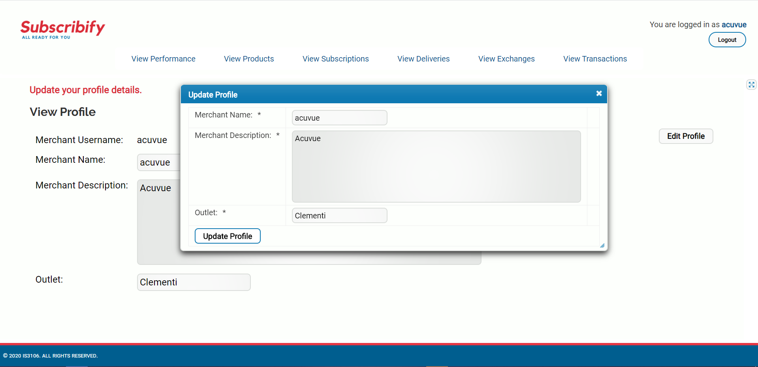Submit the Update Profile button in dialog
This screenshot has width=758, height=367.
pos(228,236)
